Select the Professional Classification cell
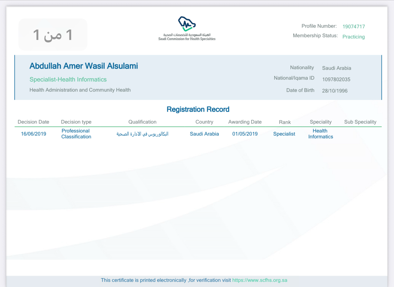The image size is (394, 287). click(x=76, y=134)
